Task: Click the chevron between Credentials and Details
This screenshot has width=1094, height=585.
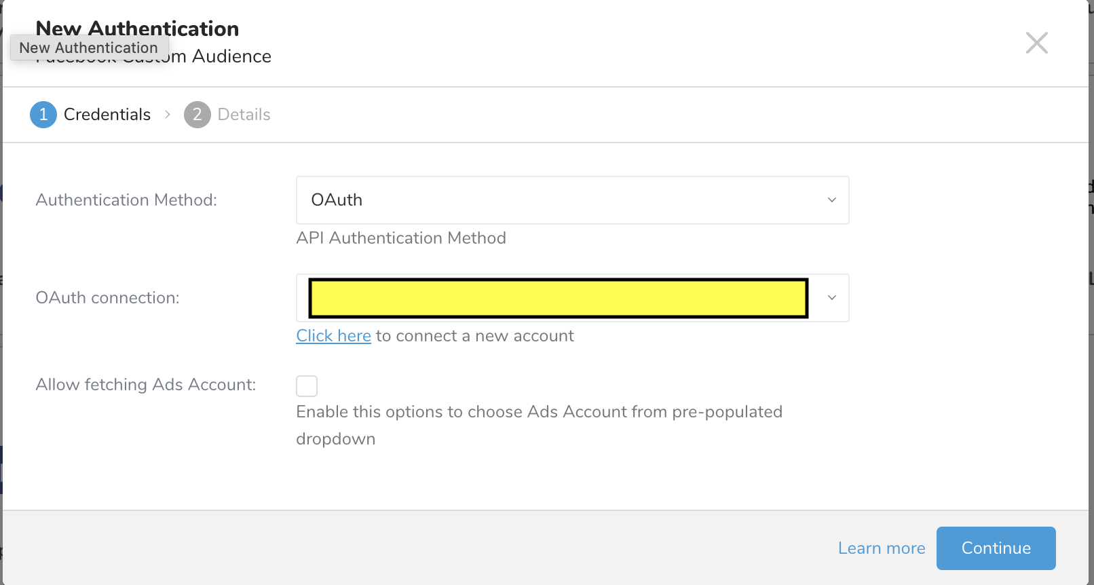Action: point(168,115)
